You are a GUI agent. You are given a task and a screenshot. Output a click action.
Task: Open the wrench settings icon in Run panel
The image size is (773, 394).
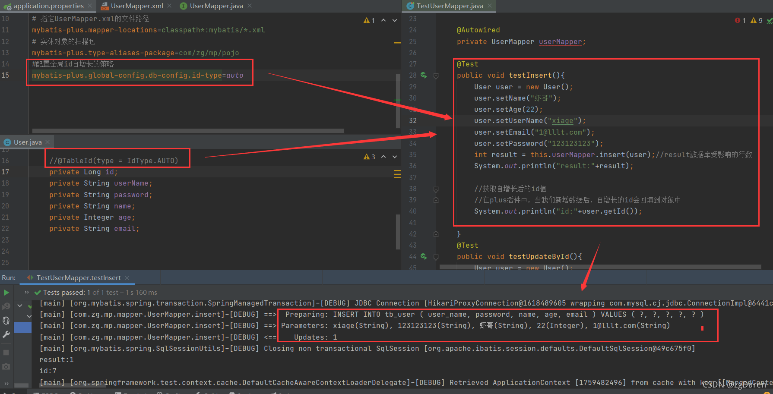pyautogui.click(x=6, y=334)
